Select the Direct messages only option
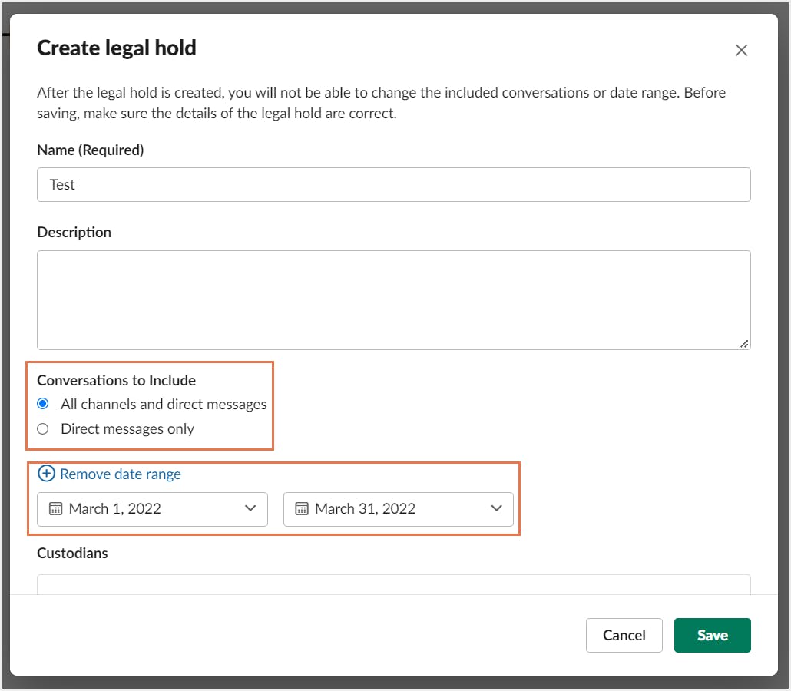Viewport: 791px width, 691px height. (43, 428)
